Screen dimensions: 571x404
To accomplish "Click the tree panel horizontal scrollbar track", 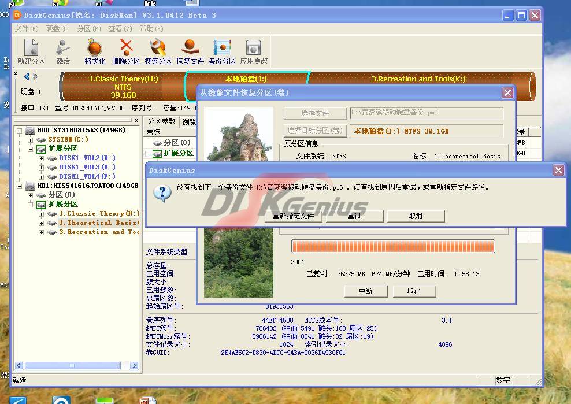I will pyautogui.click(x=77, y=365).
